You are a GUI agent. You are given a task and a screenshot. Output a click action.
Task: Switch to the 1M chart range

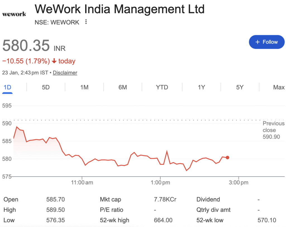tap(84, 87)
